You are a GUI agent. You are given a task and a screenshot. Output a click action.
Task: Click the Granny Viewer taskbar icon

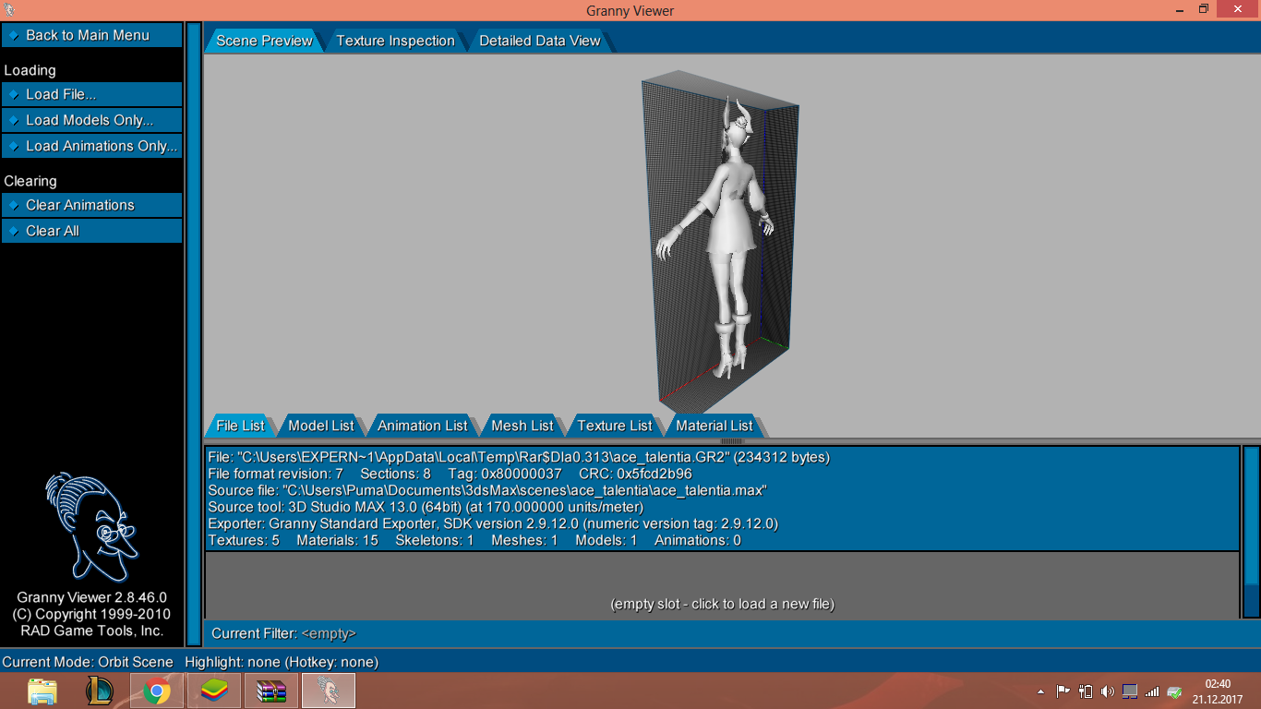click(x=329, y=691)
